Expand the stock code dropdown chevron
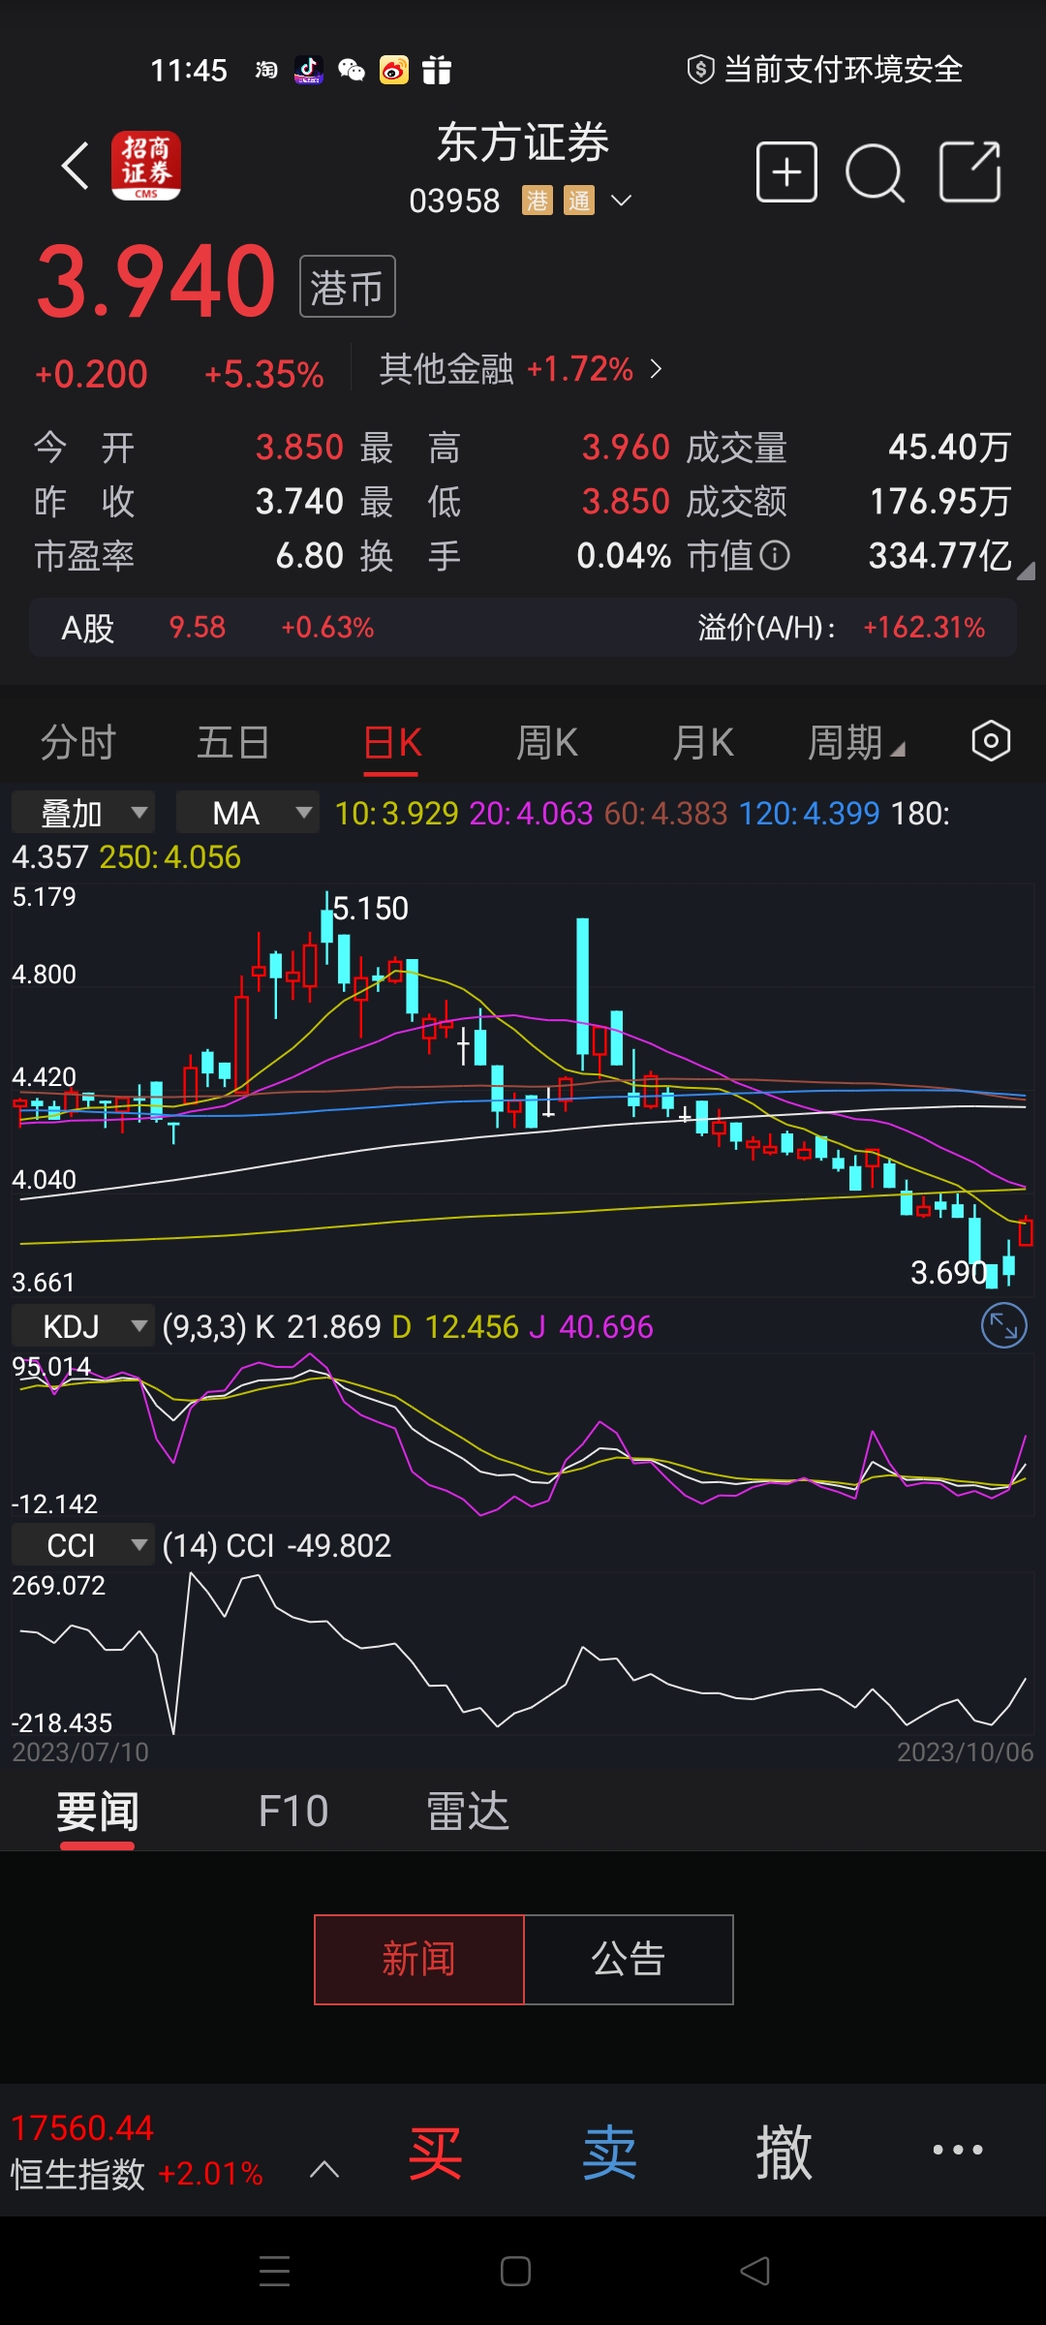Screen dimensions: 1046x2325 coord(622,201)
